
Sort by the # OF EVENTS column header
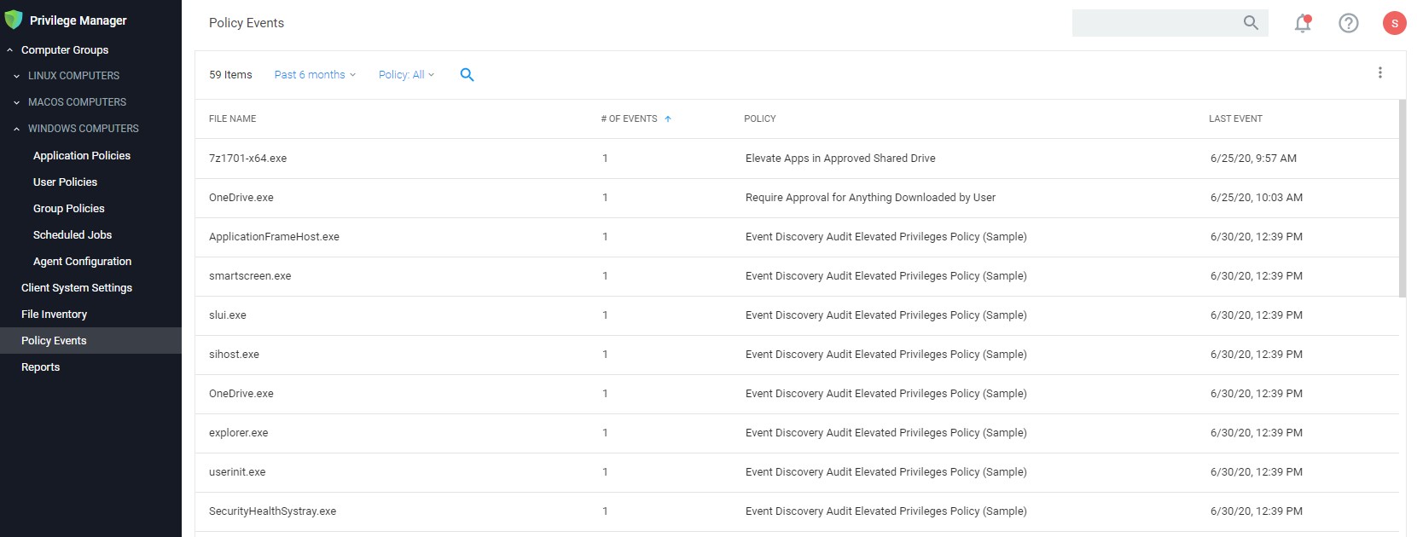coord(629,119)
